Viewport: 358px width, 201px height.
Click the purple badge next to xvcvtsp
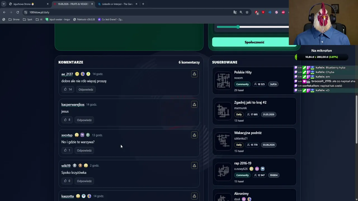pyautogui.click(x=82, y=135)
